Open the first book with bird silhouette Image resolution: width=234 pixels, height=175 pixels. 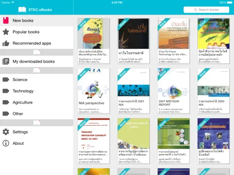(94, 34)
